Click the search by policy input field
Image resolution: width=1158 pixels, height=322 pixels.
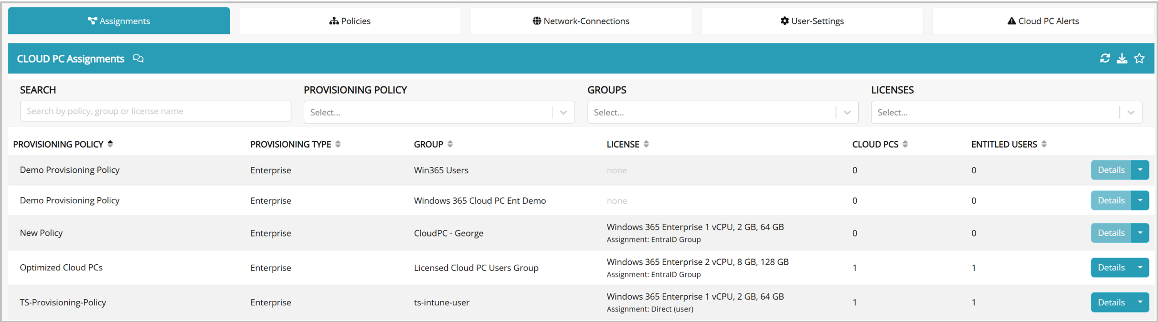(155, 111)
